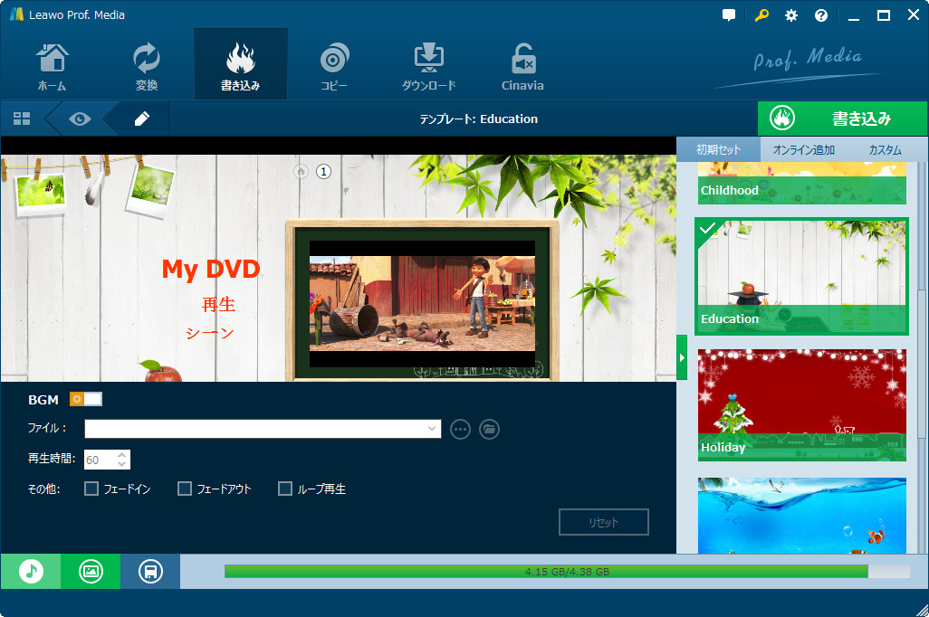This screenshot has width=929, height=617.
Task: Open background image settings icon
Action: [x=91, y=571]
